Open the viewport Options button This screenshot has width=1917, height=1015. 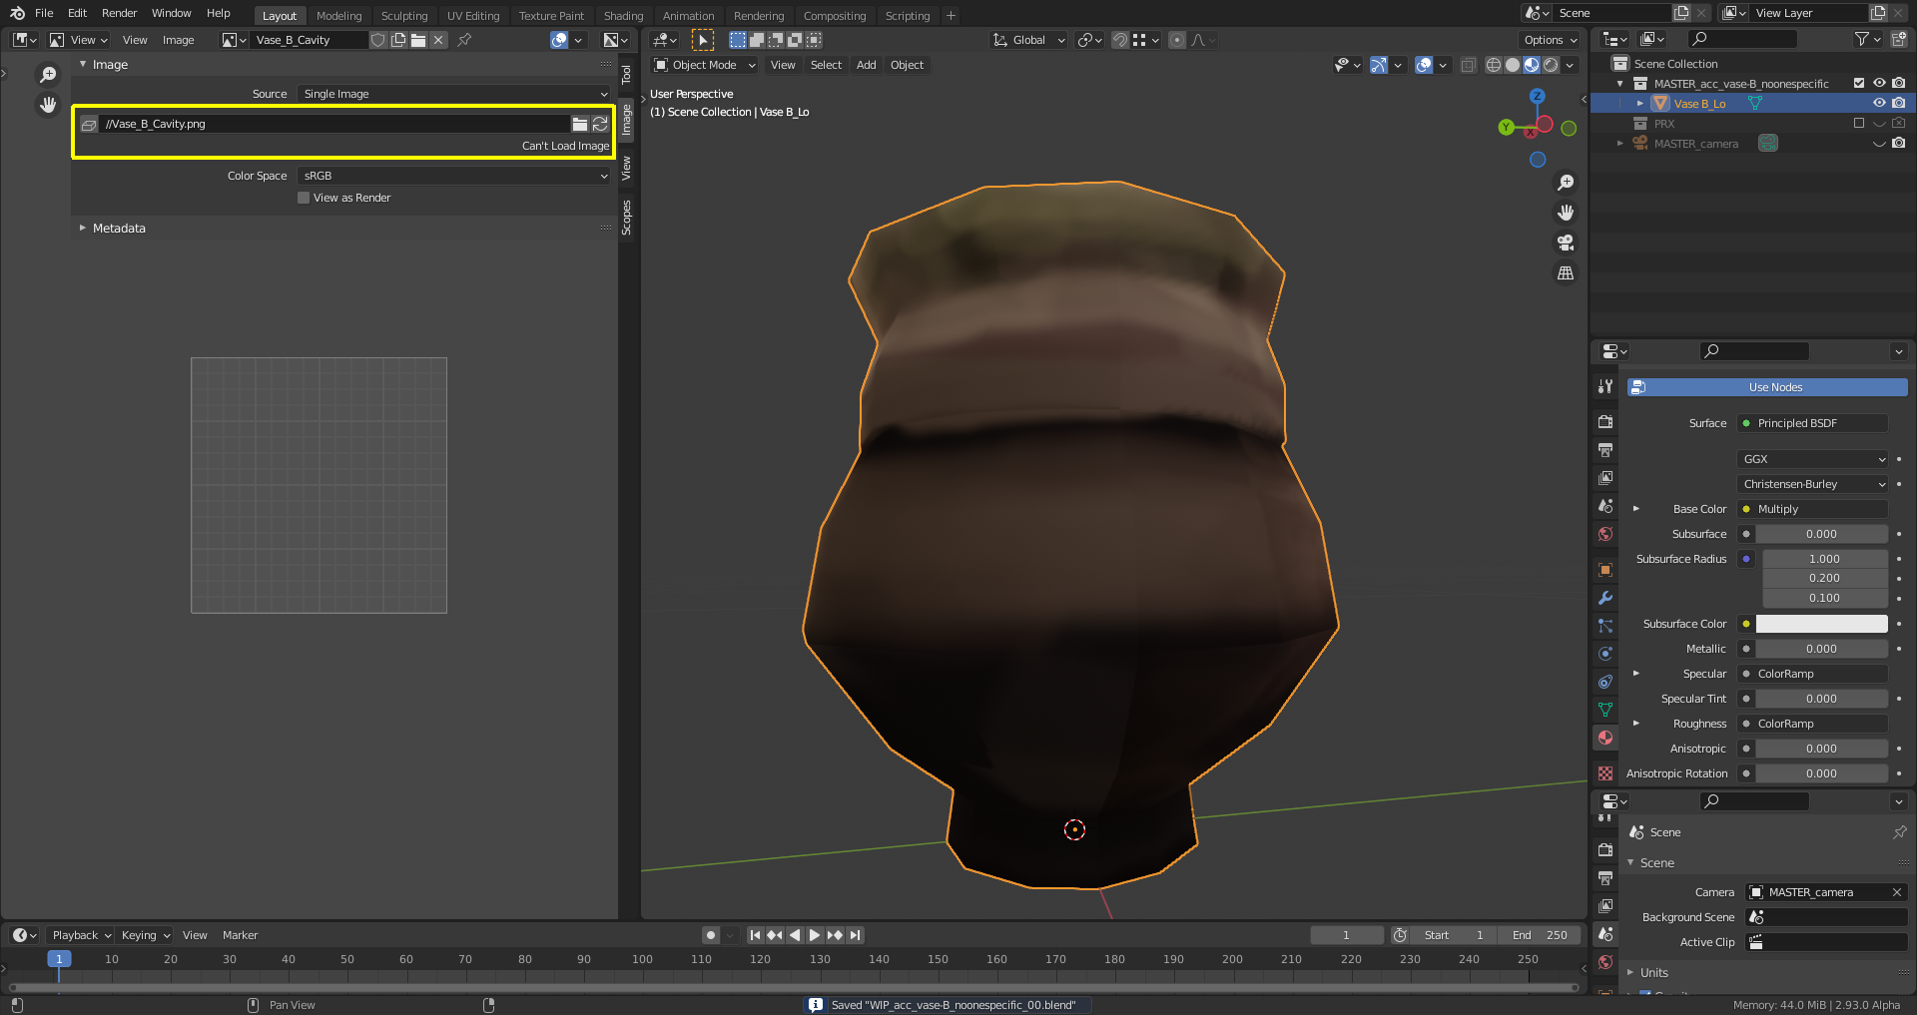(1550, 40)
